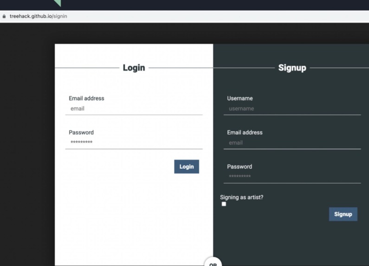Click the Signup panel heading
Image resolution: width=369 pixels, height=266 pixels.
(292, 68)
